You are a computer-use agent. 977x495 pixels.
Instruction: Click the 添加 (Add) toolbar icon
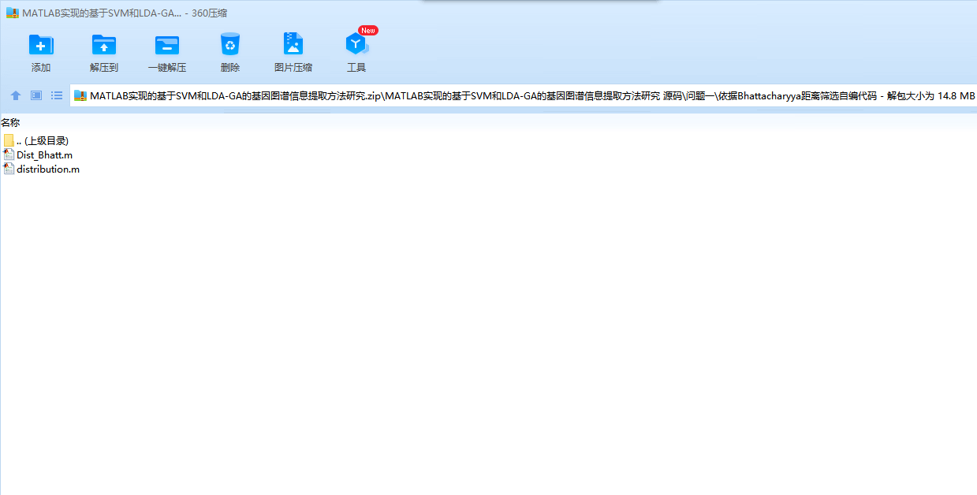point(41,45)
